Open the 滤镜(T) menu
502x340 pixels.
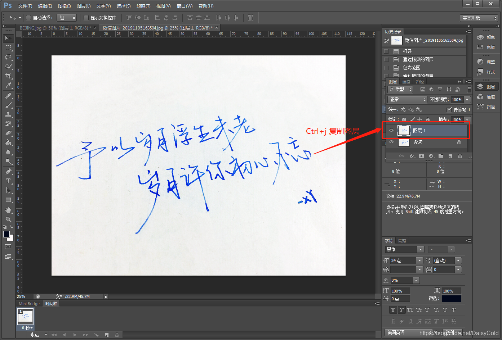[x=143, y=6]
